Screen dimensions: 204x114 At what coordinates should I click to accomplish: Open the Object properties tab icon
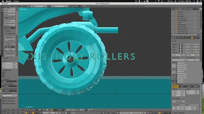click(186, 38)
